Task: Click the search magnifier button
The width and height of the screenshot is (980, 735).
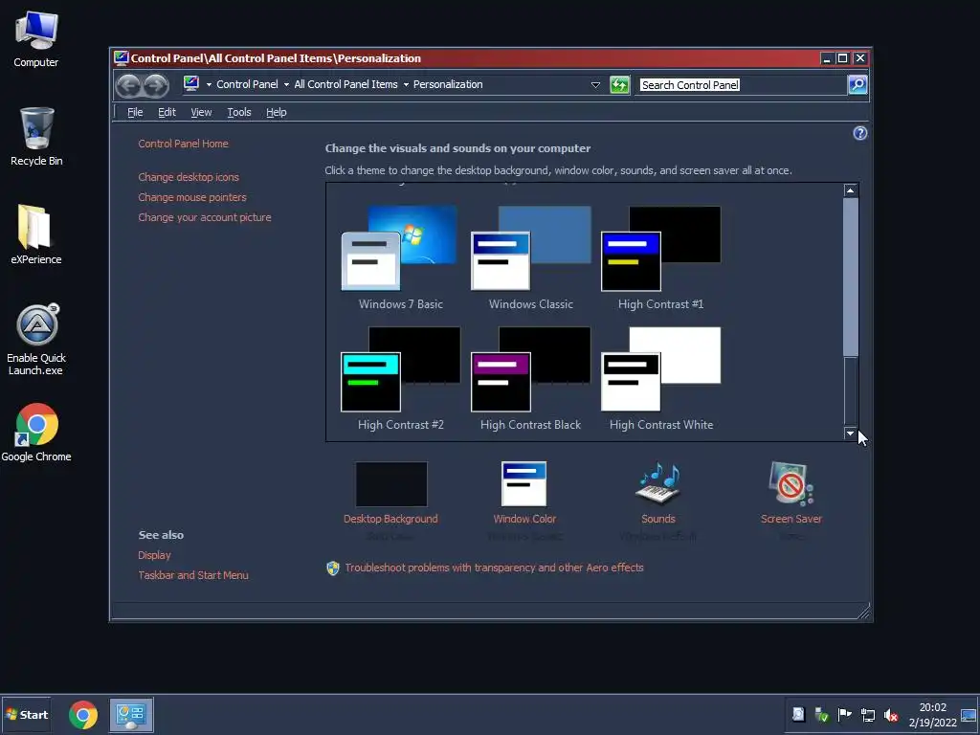Action: click(x=857, y=84)
